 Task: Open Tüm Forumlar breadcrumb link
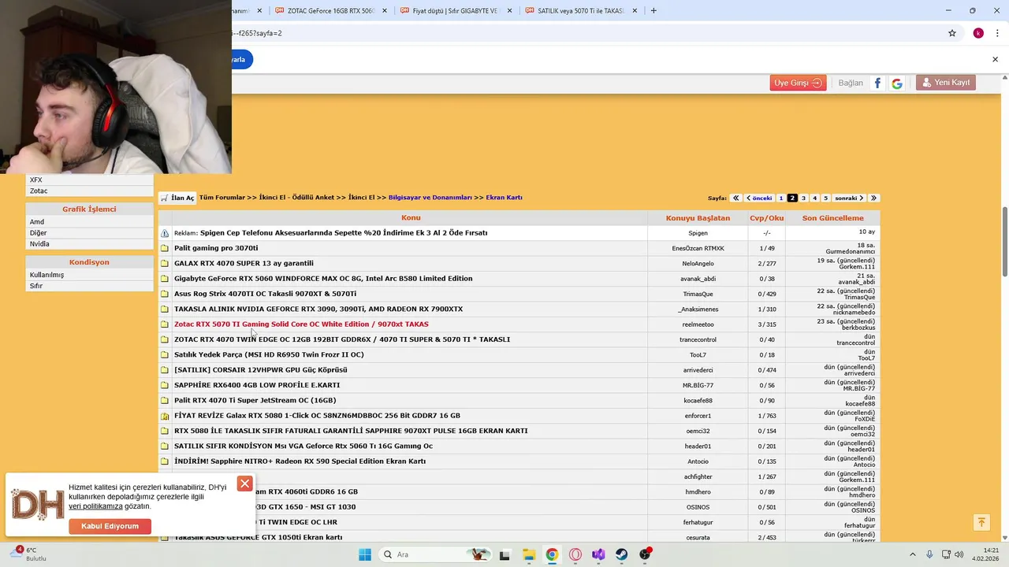tap(222, 198)
